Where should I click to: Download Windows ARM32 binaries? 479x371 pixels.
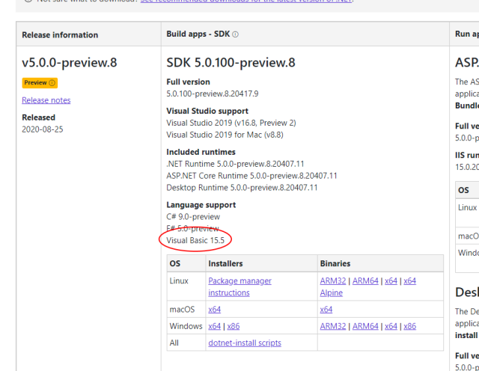(333, 326)
